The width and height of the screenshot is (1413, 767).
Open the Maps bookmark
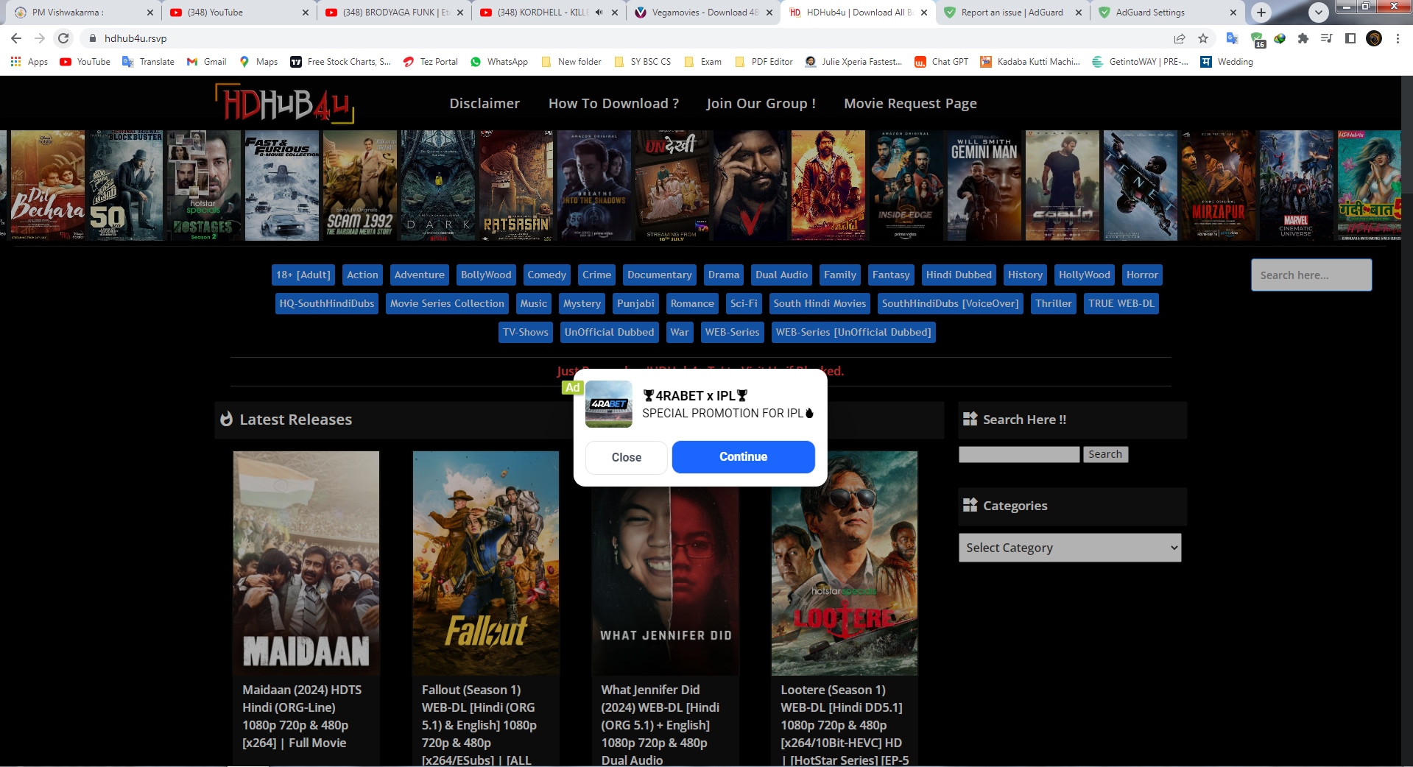coord(259,62)
